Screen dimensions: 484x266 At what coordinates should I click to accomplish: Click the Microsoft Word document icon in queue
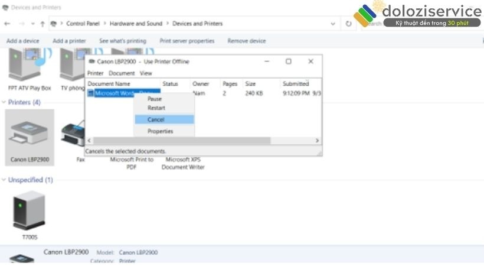[90, 93]
